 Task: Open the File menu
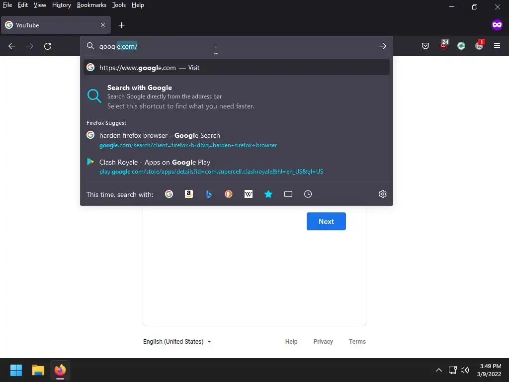coord(7,5)
